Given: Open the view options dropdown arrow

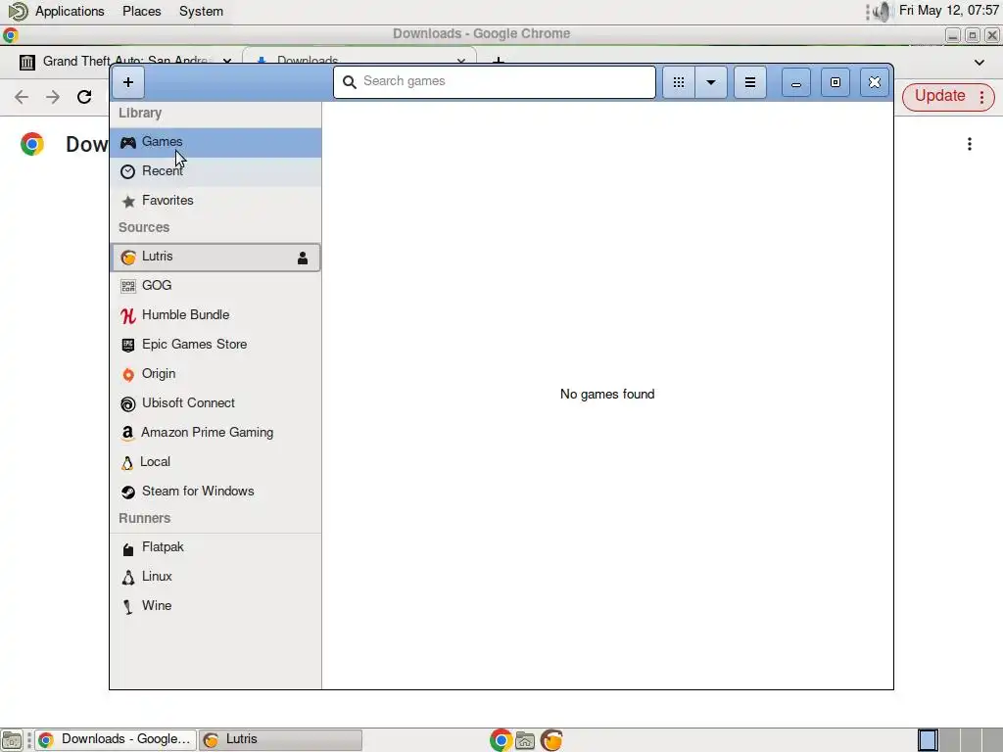Looking at the screenshot, I should tap(711, 82).
